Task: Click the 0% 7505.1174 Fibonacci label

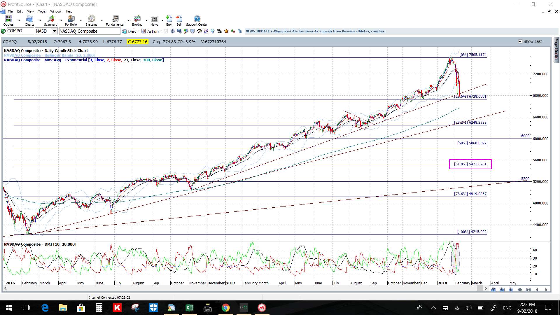Action: (473, 55)
